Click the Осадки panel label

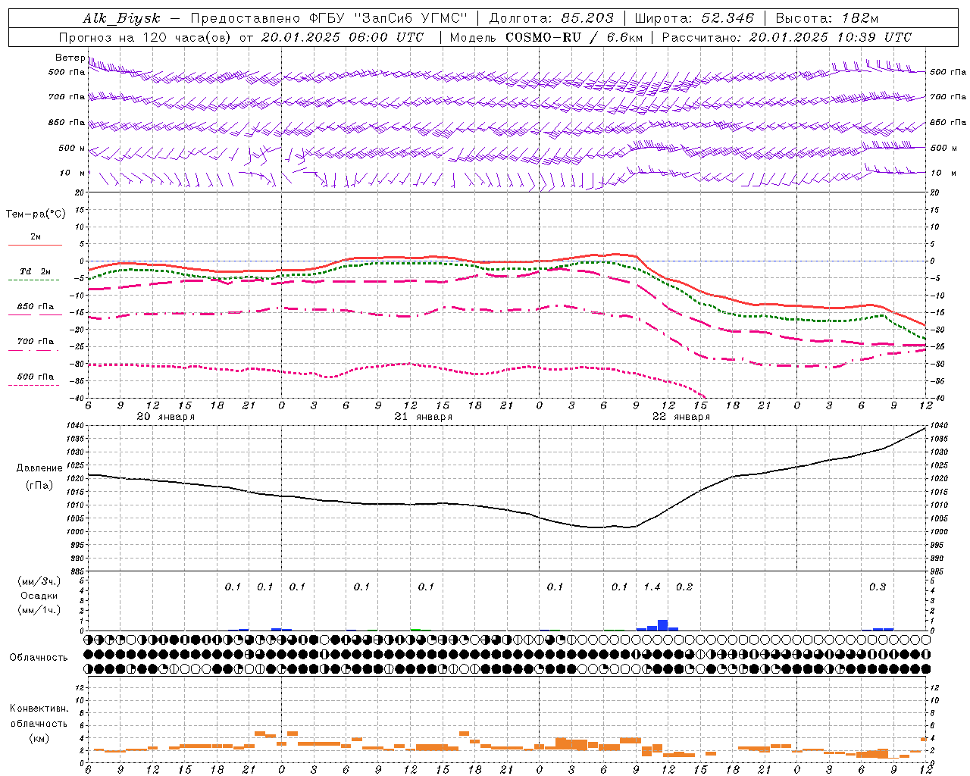[39, 596]
